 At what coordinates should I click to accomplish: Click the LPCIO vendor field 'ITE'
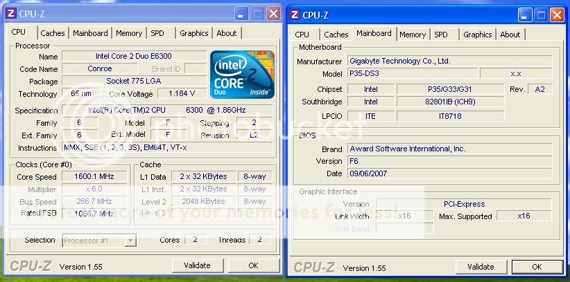[x=371, y=116]
